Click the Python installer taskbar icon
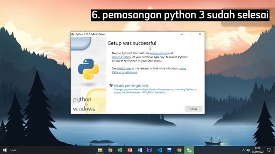 189,150
